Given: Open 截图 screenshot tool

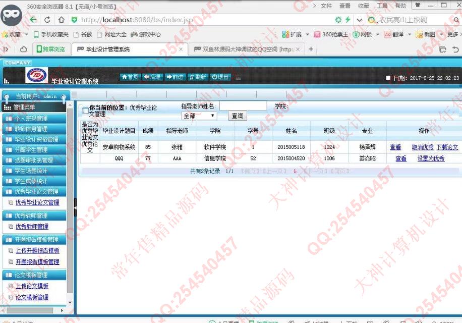Looking at the screenshot, I should tap(425, 34).
